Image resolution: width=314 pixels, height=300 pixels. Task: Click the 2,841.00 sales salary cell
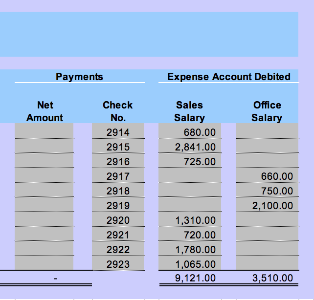click(x=190, y=146)
